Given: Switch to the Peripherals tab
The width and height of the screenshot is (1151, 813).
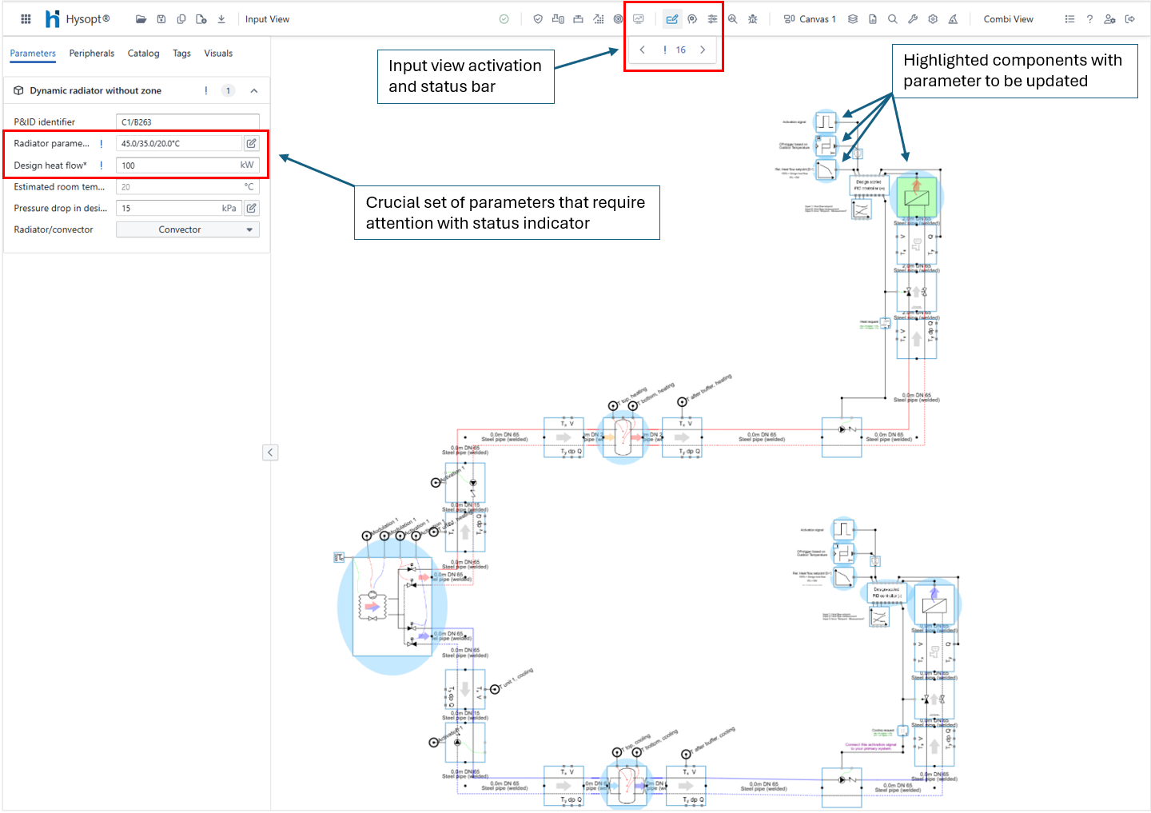Looking at the screenshot, I should click(x=91, y=54).
